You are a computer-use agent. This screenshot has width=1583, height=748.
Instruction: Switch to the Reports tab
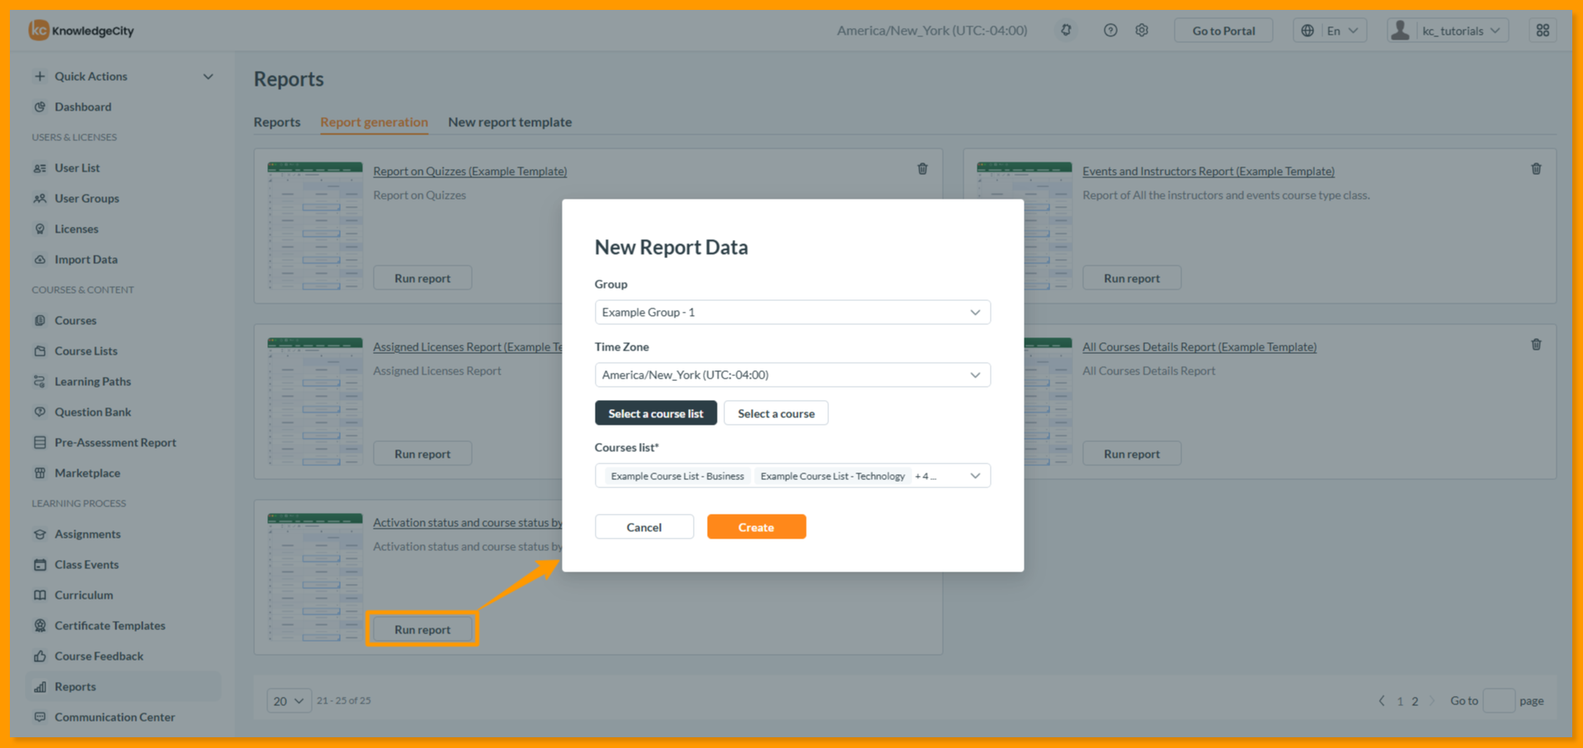coord(277,122)
